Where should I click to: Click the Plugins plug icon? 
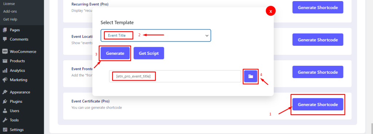[x=5, y=102]
